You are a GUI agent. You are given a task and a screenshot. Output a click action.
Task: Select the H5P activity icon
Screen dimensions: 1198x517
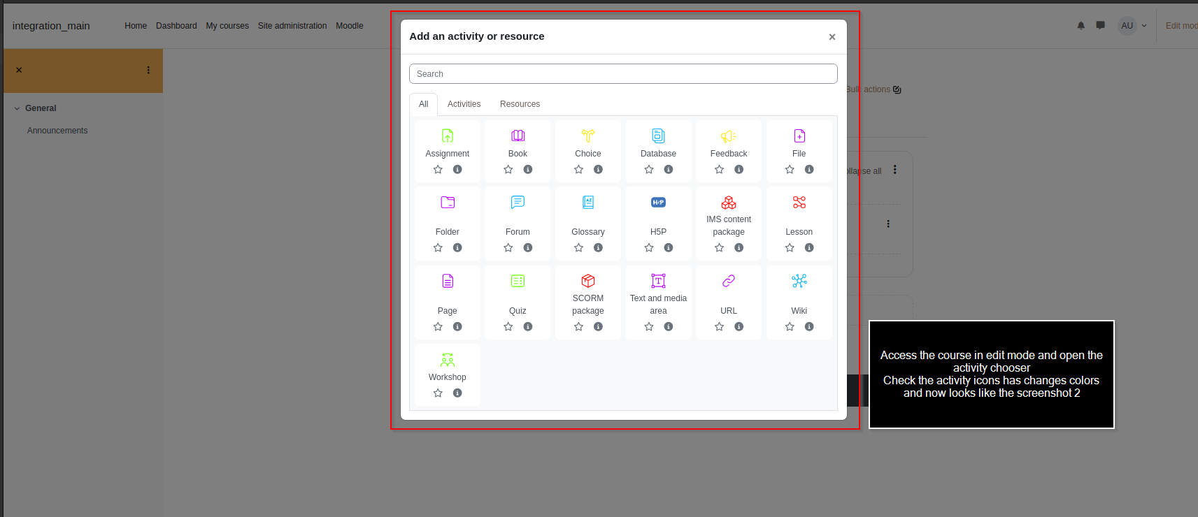(x=658, y=203)
